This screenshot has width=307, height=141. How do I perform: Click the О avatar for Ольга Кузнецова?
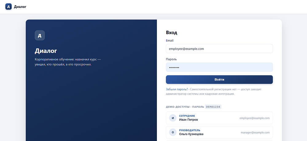[x=173, y=132]
